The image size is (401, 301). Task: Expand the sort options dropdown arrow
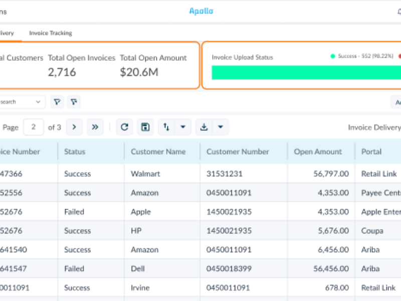183,127
